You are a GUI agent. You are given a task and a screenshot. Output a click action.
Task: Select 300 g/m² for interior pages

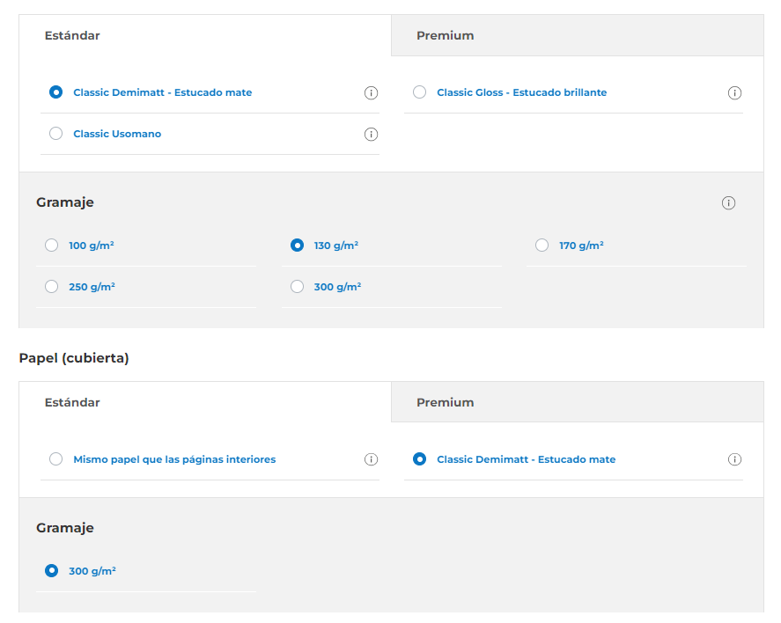coord(298,287)
